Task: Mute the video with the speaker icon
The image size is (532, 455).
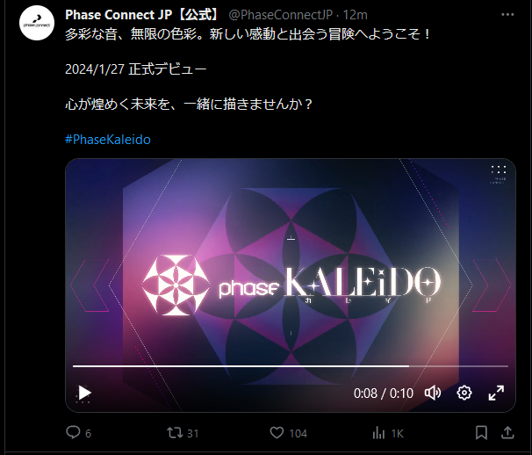Action: 433,393
